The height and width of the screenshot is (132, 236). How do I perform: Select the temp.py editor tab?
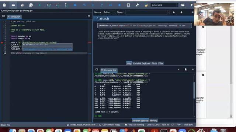[14, 16]
